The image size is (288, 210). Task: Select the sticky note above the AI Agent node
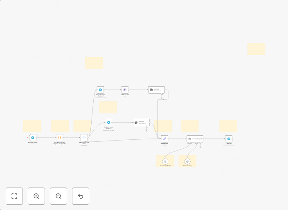coord(190,126)
